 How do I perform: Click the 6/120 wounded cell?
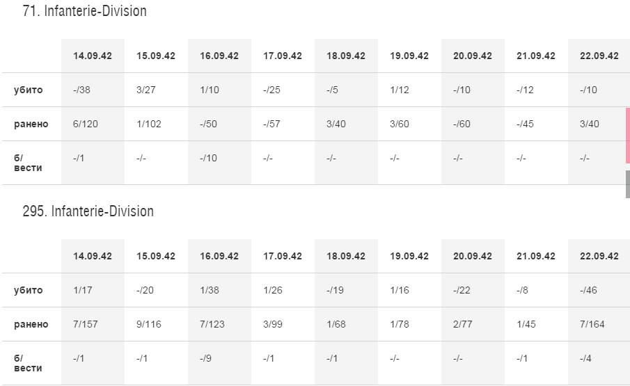tap(93, 124)
